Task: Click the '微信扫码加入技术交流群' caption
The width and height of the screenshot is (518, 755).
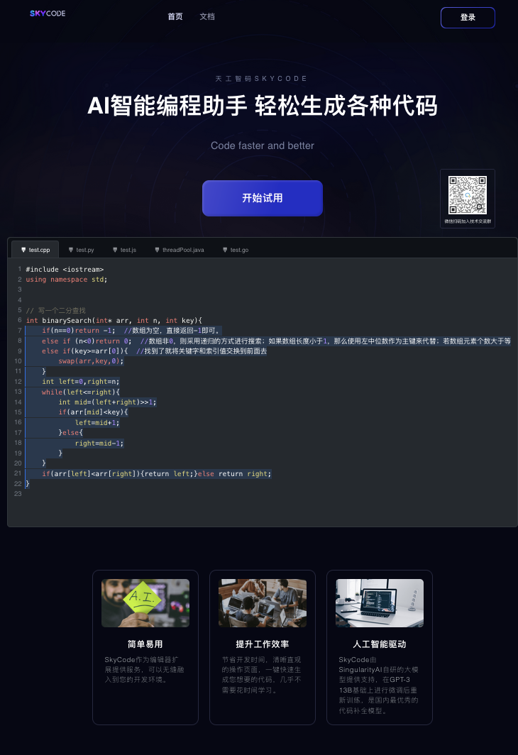Action: click(468, 221)
